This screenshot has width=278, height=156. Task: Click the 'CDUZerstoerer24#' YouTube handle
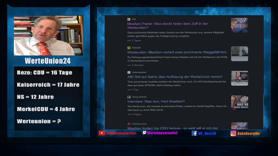tap(121, 133)
